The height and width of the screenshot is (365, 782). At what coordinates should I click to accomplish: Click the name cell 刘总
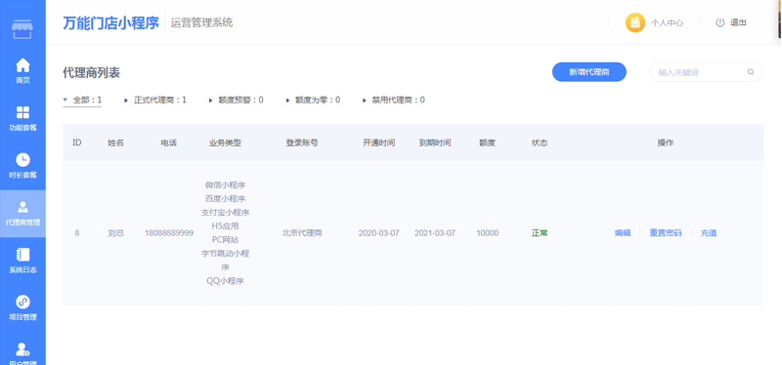pos(115,232)
